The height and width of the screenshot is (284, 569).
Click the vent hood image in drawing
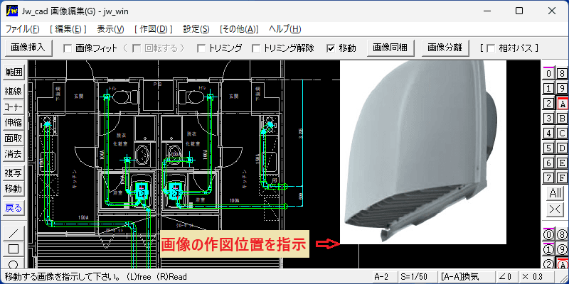pos(423,152)
